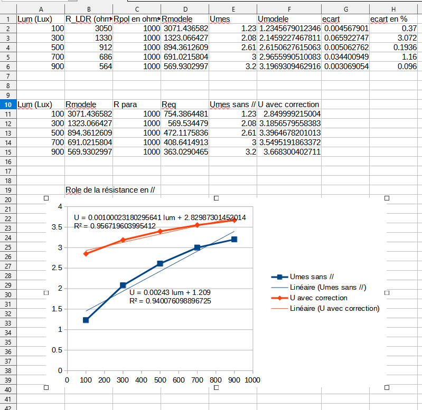422x410 pixels.
Task: Click the orange data point at 100 lux
Action: 86,254
